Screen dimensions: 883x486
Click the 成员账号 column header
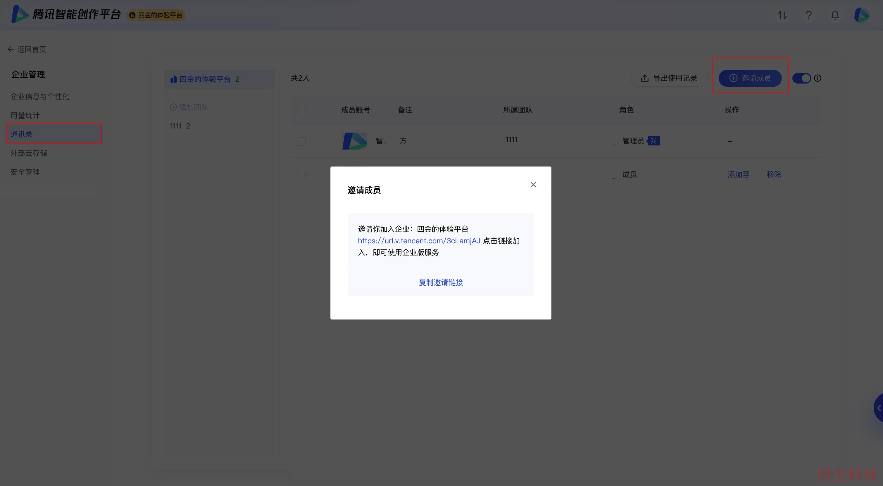click(356, 110)
